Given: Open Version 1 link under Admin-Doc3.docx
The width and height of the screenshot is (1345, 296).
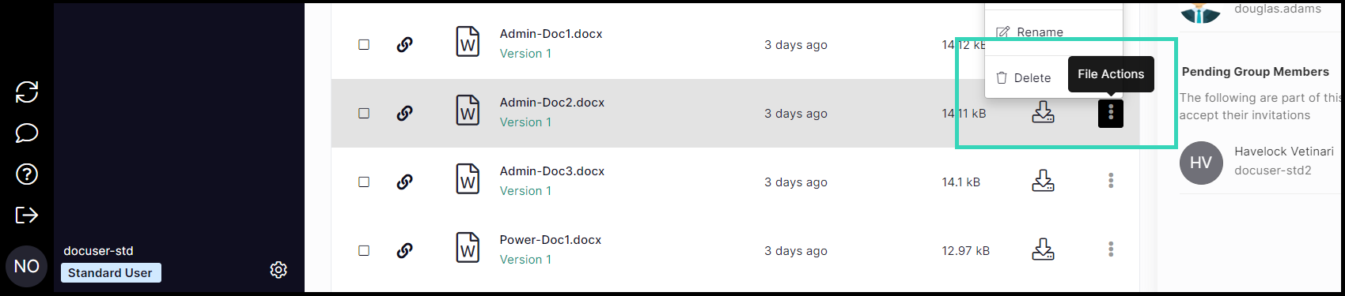Looking at the screenshot, I should point(525,191).
